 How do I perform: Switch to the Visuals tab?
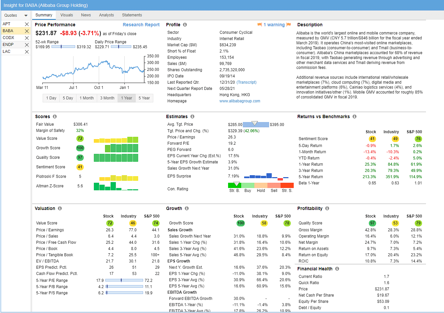click(x=67, y=15)
